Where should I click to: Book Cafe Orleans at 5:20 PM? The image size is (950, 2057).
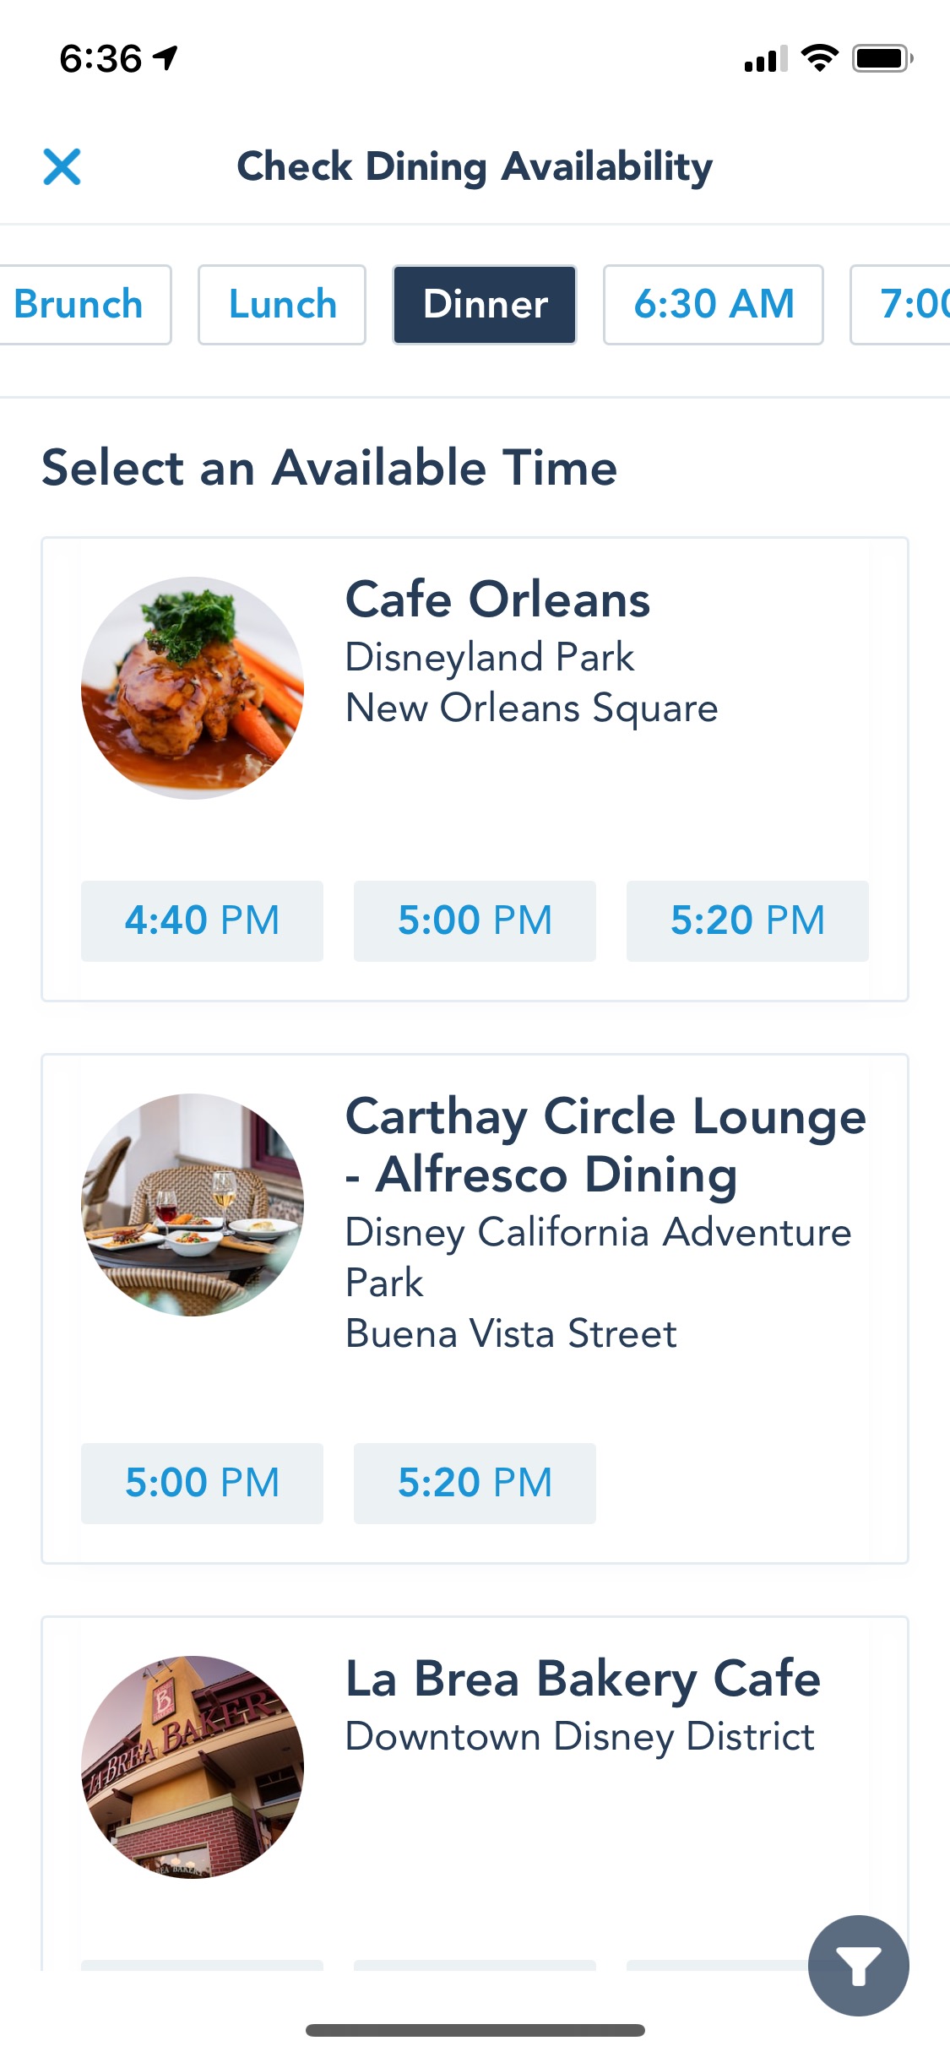[747, 921]
